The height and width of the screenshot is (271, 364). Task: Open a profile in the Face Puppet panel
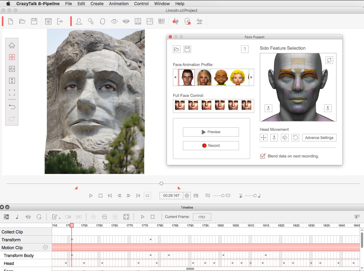tap(177, 49)
